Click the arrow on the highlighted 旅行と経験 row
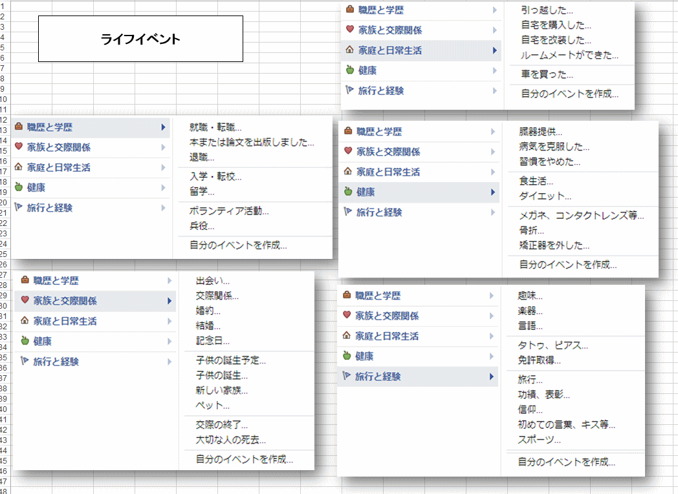This screenshot has height=494, width=678. click(x=492, y=376)
